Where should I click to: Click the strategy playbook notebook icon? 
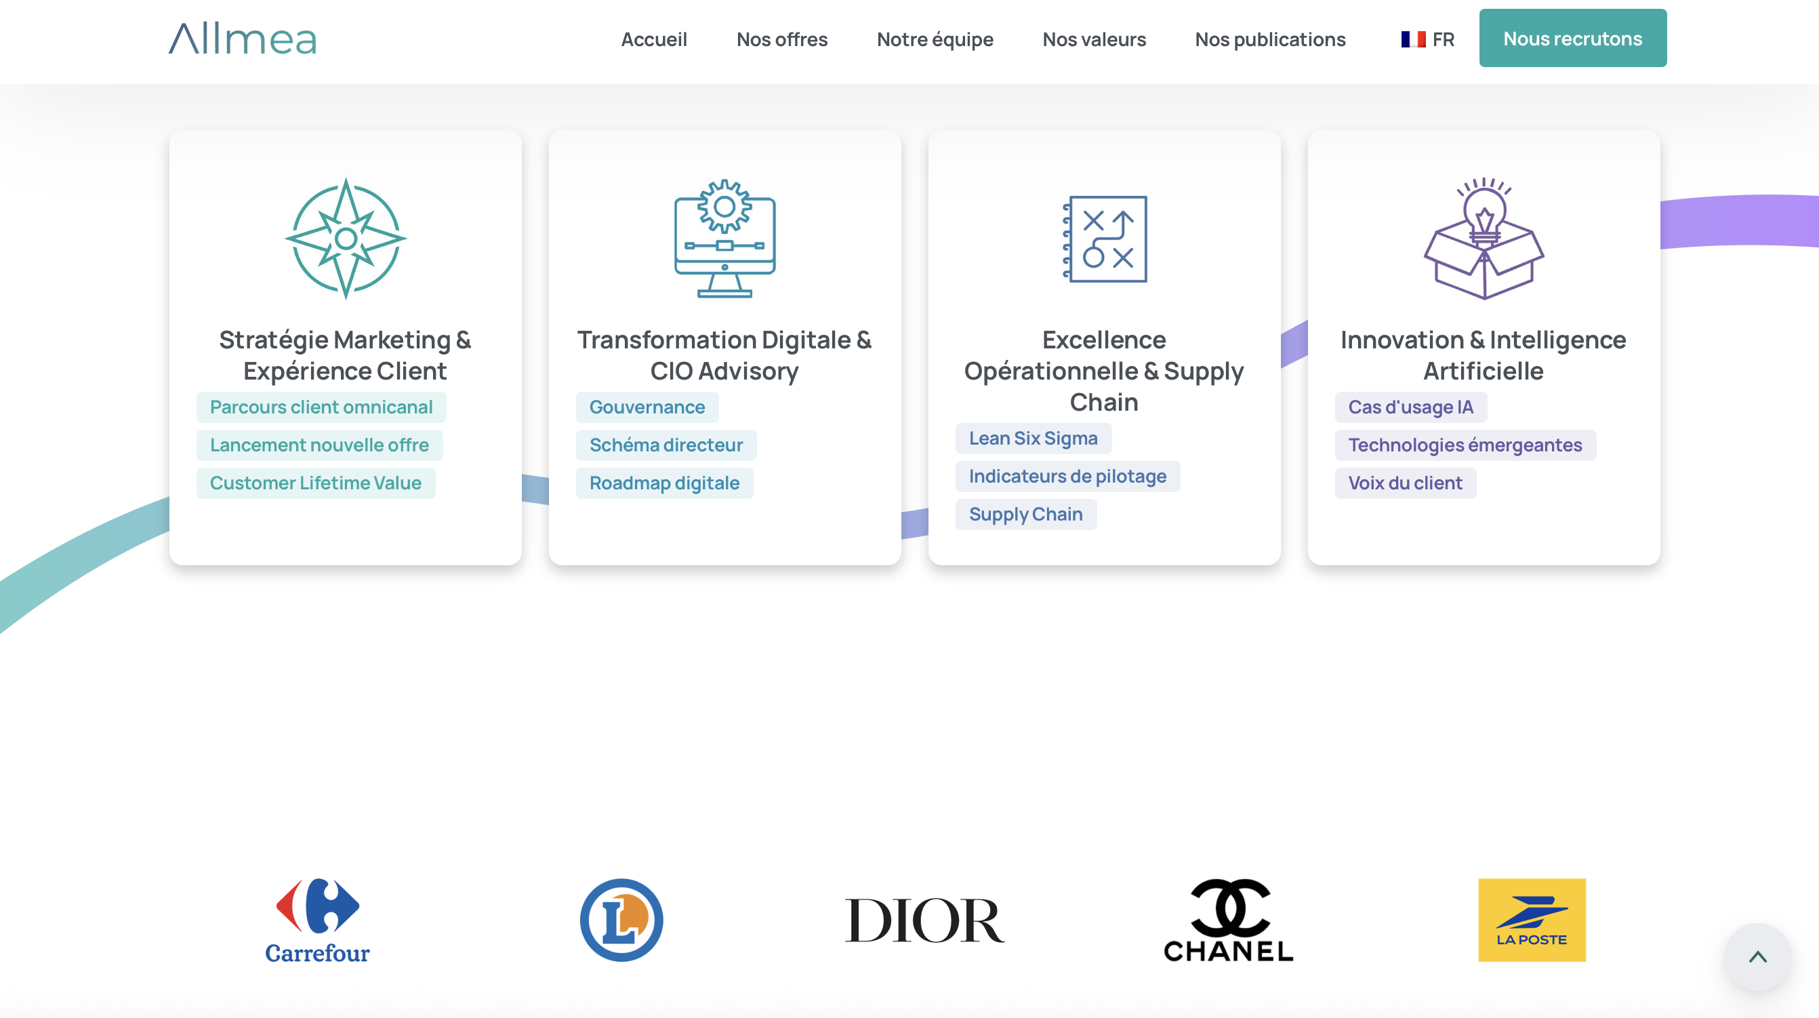(1105, 239)
